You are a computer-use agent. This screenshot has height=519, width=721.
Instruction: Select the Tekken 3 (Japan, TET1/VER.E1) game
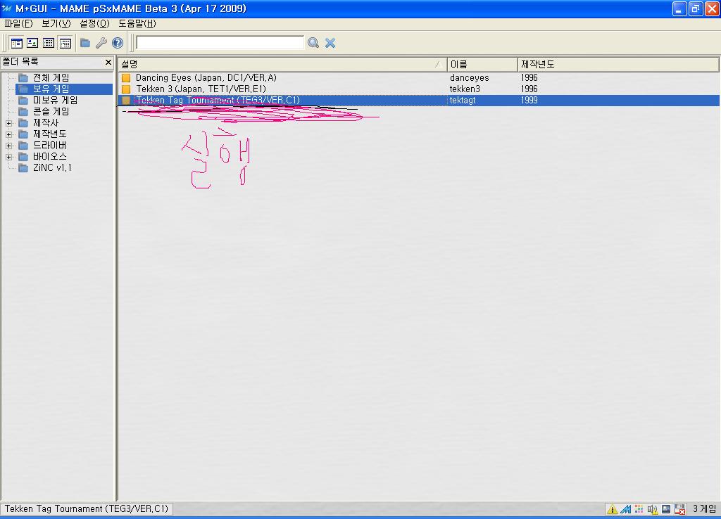pyautogui.click(x=201, y=89)
